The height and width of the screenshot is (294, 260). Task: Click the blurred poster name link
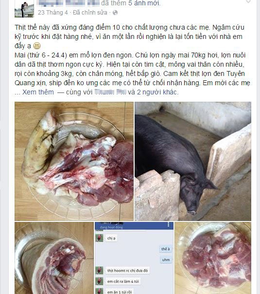[x=68, y=3]
